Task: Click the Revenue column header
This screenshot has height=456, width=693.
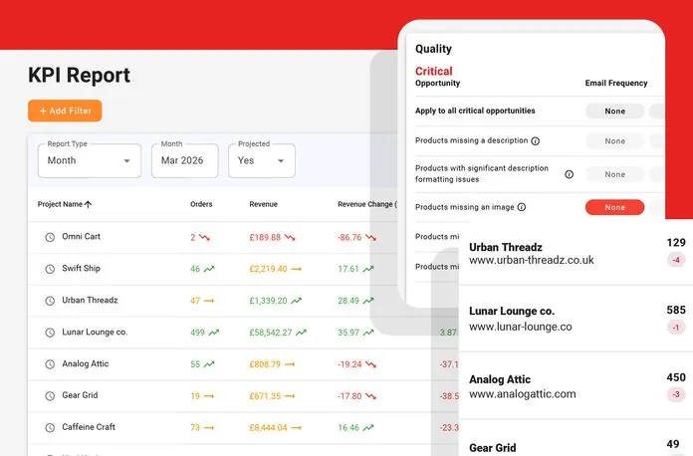Action: click(263, 204)
